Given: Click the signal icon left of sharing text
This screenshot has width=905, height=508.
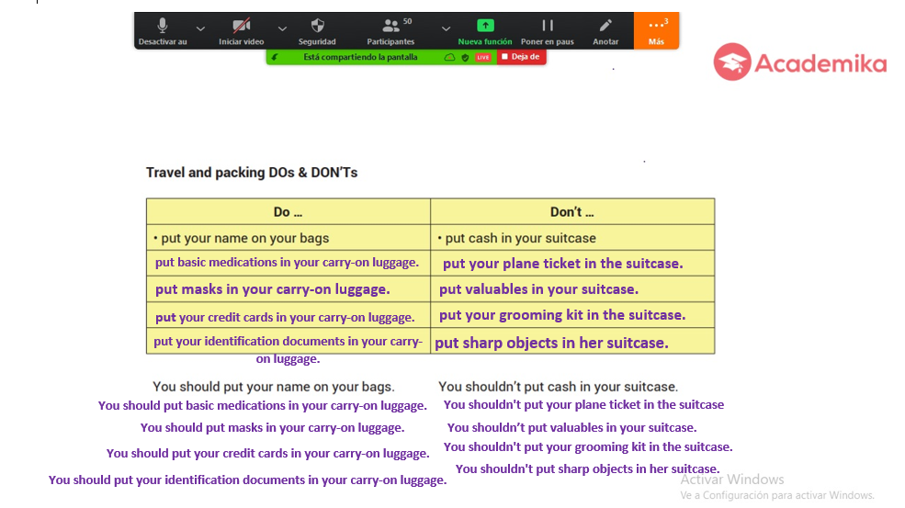Looking at the screenshot, I should click(x=275, y=57).
